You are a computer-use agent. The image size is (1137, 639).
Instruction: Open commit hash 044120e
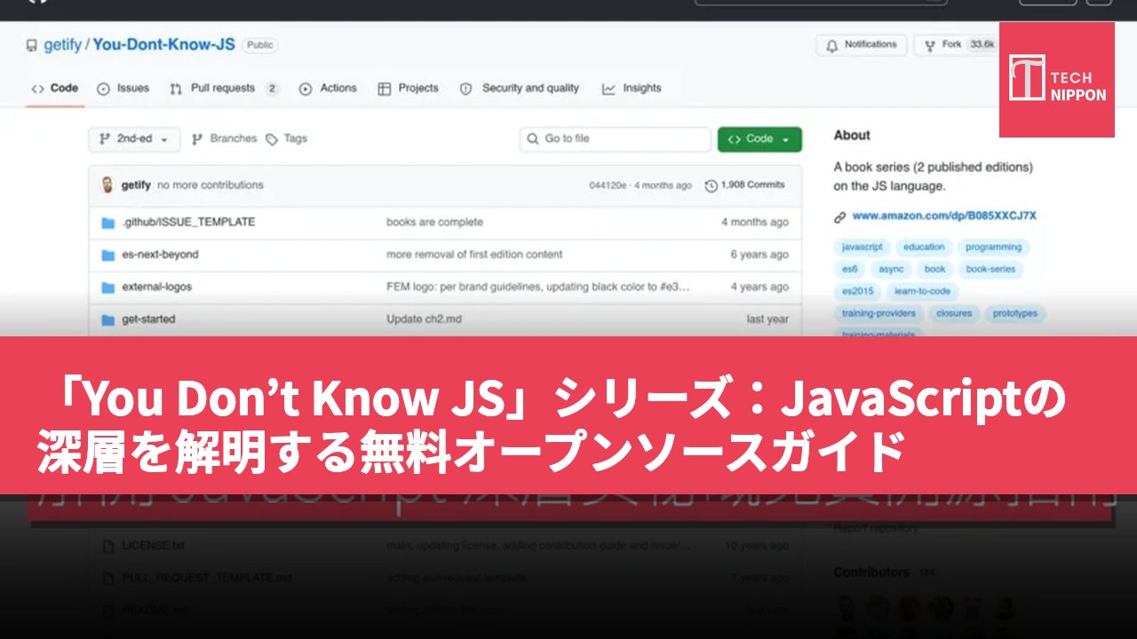click(x=608, y=185)
